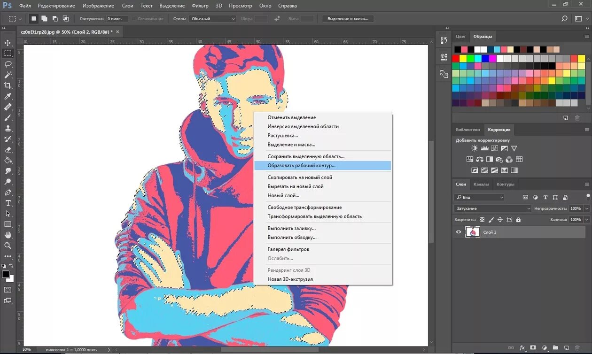Toggle lock image pixels brush icon

pos(491,220)
